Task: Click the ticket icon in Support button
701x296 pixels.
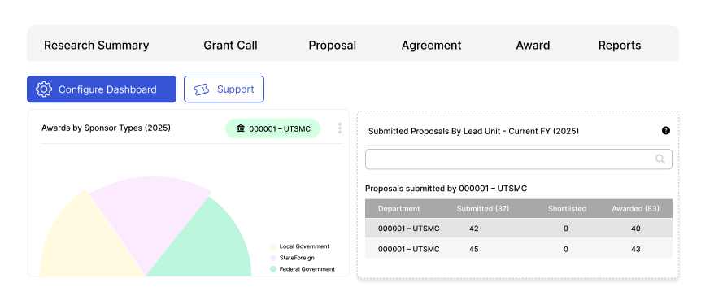Action: point(201,89)
